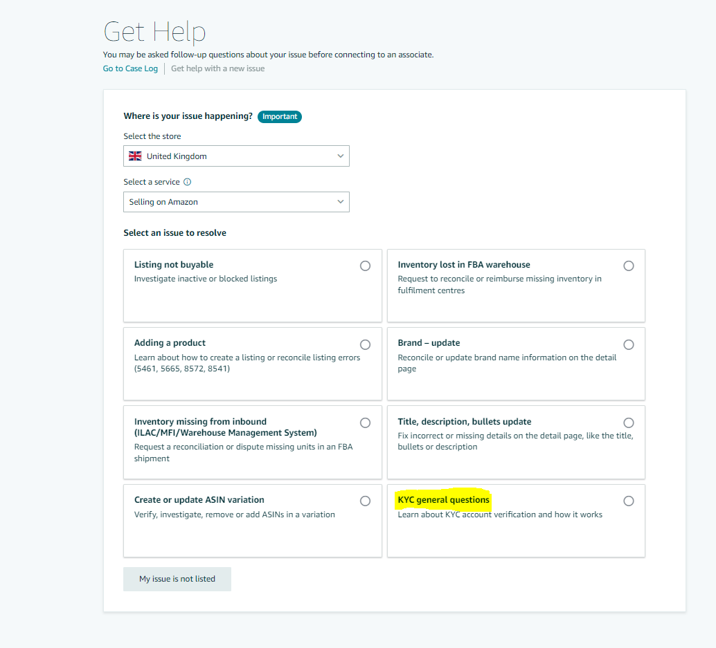Select Inventory lost in FBA warehouse option
716x648 pixels.
click(629, 266)
